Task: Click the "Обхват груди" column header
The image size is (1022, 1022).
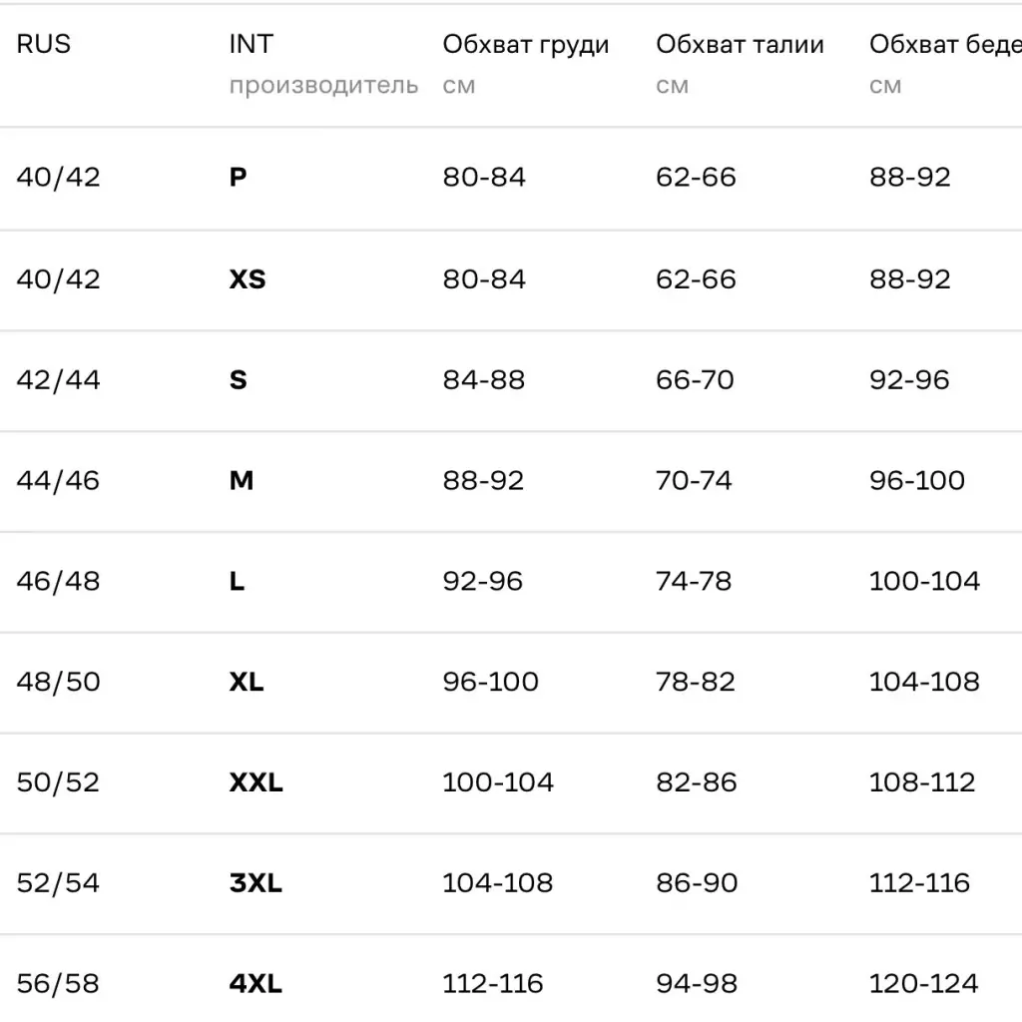Action: (x=526, y=45)
